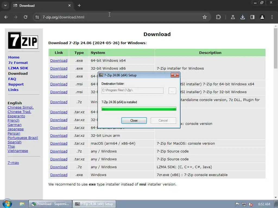Switch language to German
Viewport: 278px width, 208px height.
pos(15,125)
